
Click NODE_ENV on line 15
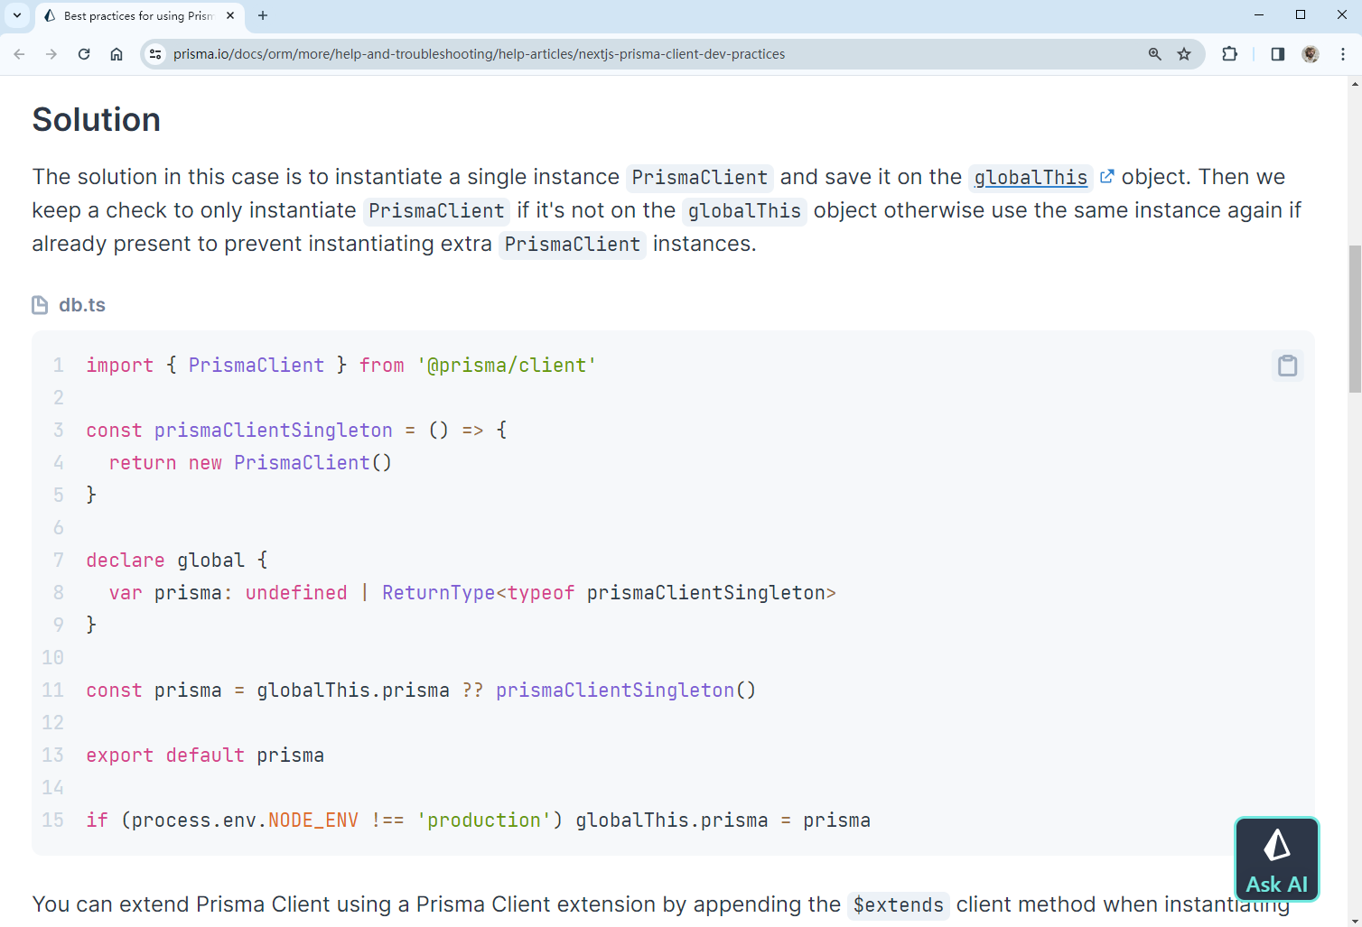313,820
